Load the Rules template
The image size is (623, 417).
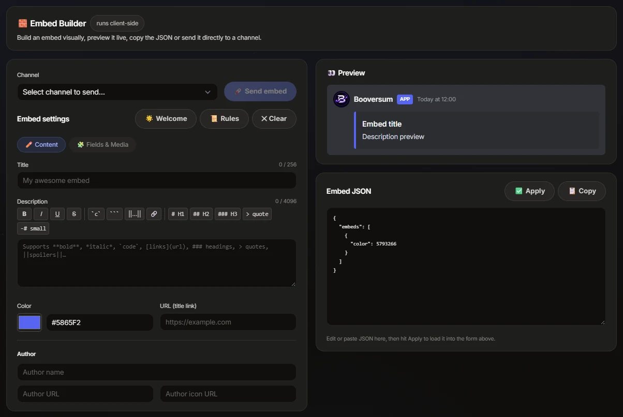(224, 119)
